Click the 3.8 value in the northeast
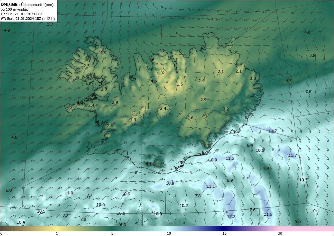Viewport: 334px width, 236px height. [x=312, y=55]
